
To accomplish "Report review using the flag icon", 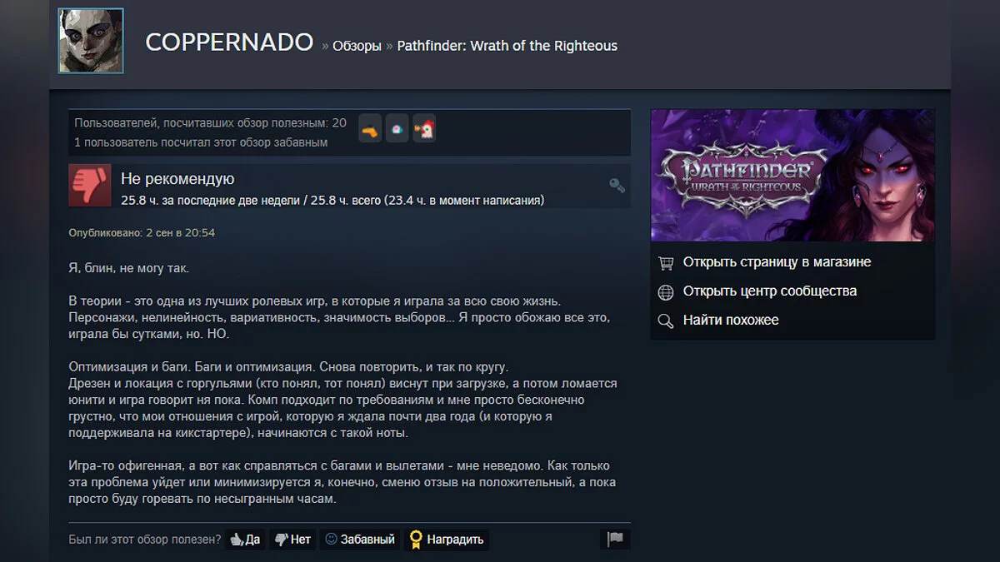I will click(x=615, y=539).
